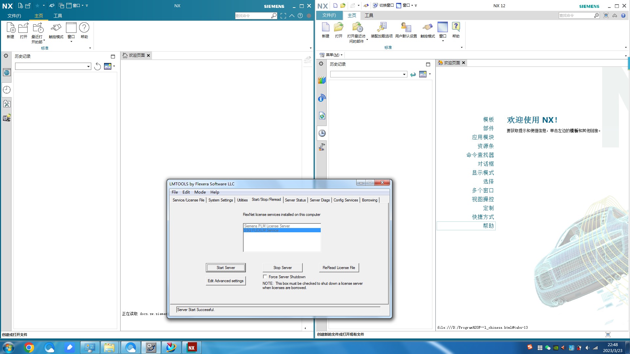
Task: Toggle full screen icon in left NX title area
Action: [x=283, y=15]
